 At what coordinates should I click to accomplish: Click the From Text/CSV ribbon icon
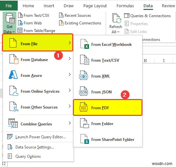pos(20,15)
